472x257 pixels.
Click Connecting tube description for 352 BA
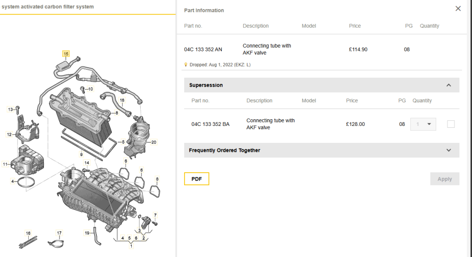[x=270, y=124]
